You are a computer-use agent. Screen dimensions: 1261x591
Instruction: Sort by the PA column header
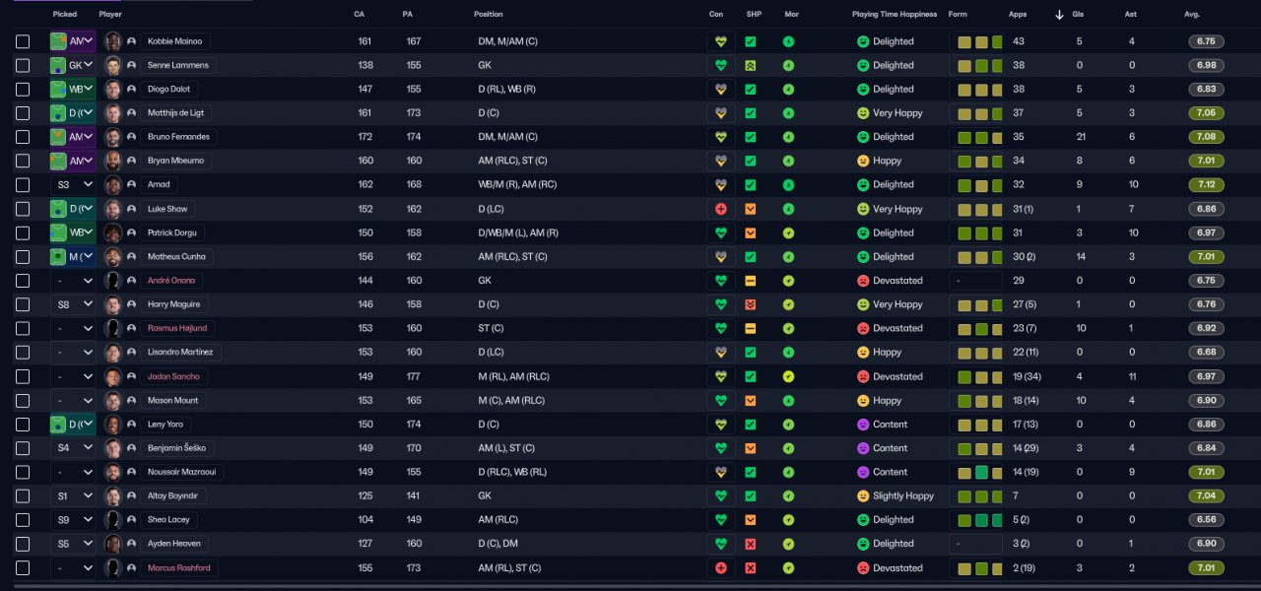pyautogui.click(x=408, y=15)
